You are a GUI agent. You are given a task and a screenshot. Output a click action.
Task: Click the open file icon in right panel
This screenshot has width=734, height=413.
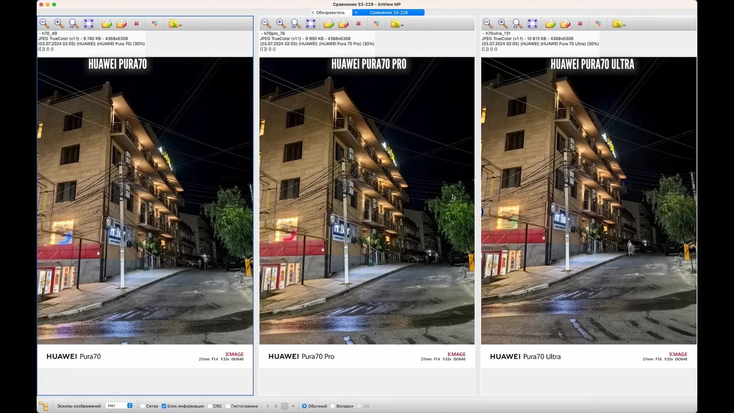coord(550,23)
